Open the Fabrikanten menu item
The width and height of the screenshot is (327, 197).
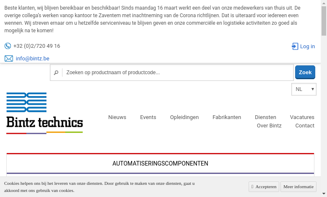pyautogui.click(x=227, y=117)
